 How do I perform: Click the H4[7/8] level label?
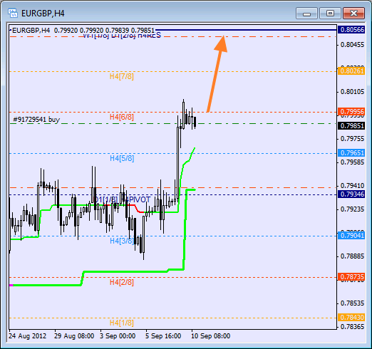point(122,76)
